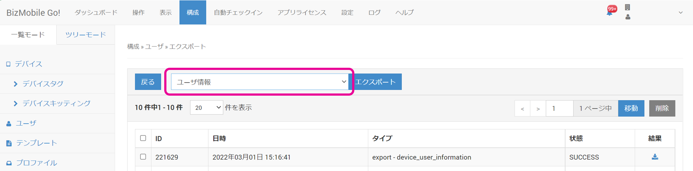The height and width of the screenshot is (171, 693).
Task: Click the notification bell icon
Action: 610,12
